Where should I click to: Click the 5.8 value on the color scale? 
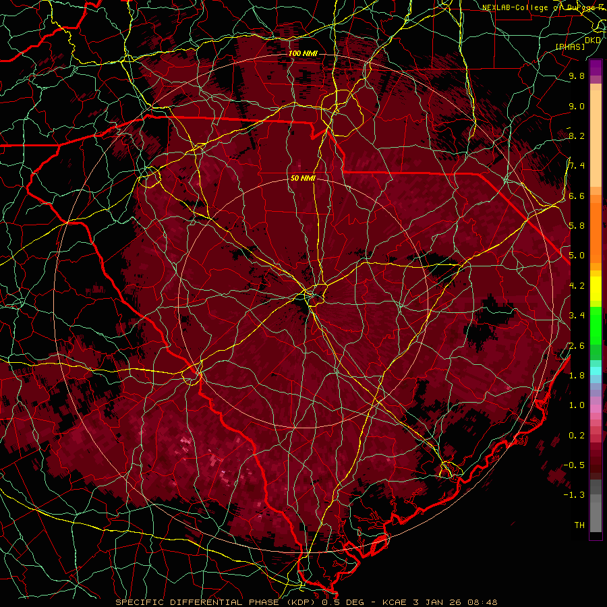click(x=577, y=226)
